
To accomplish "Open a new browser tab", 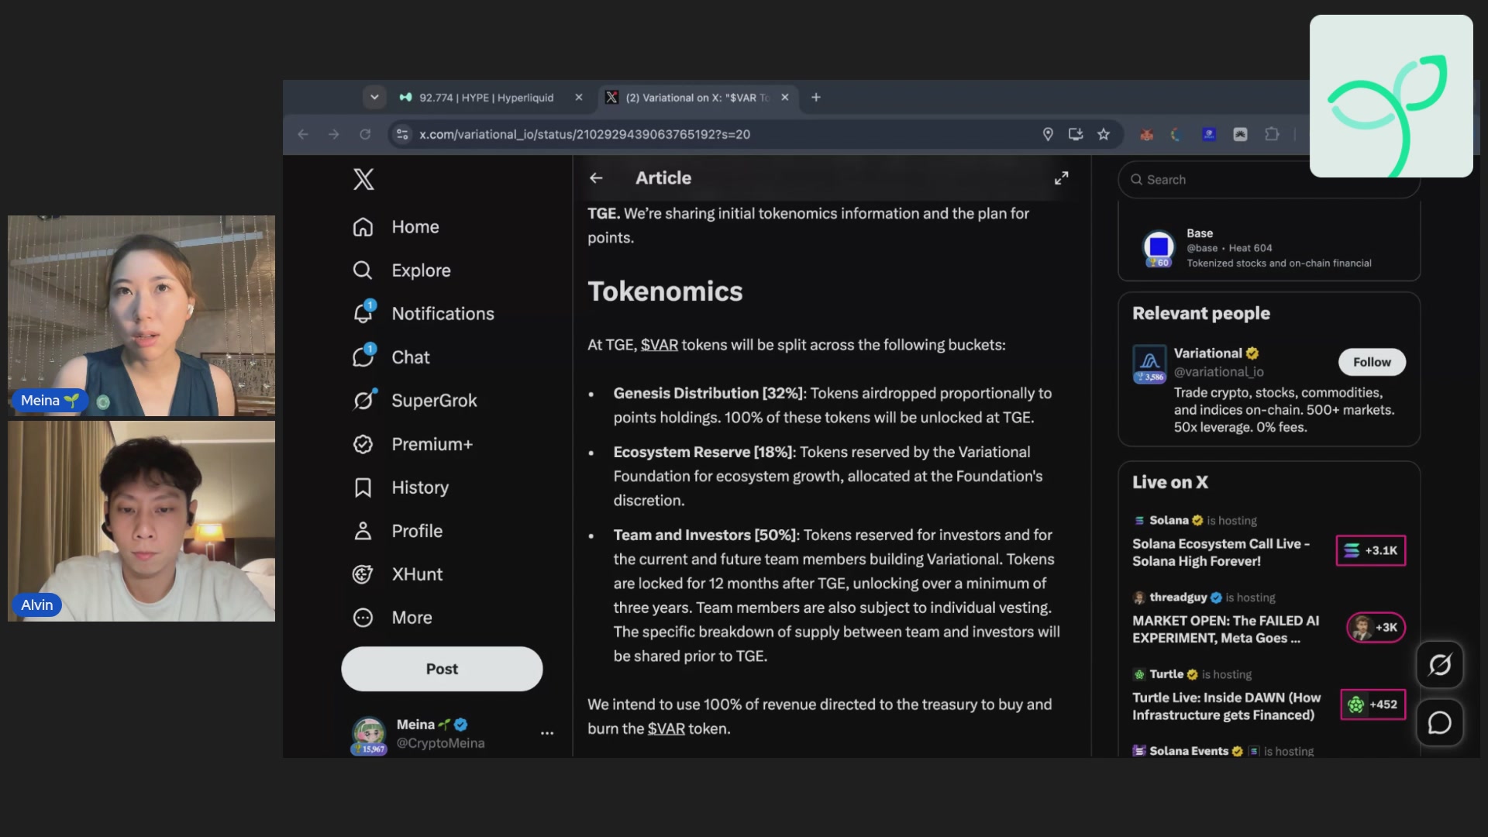I will [x=816, y=98].
